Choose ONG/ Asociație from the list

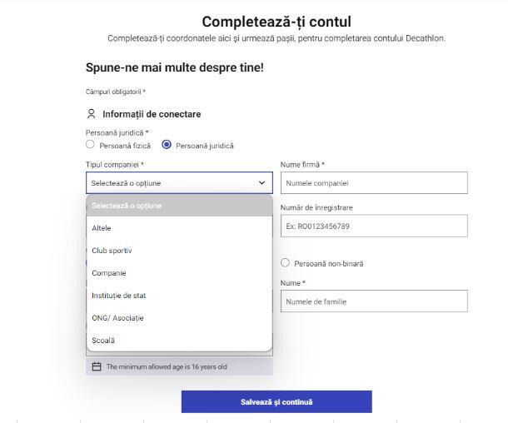click(179, 318)
